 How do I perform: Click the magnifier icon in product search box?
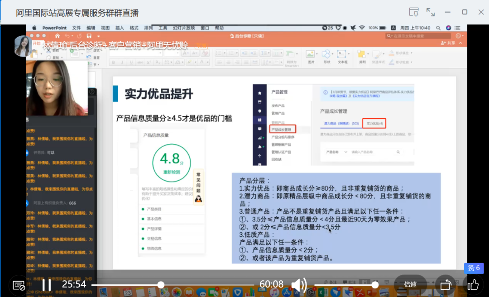(398, 152)
